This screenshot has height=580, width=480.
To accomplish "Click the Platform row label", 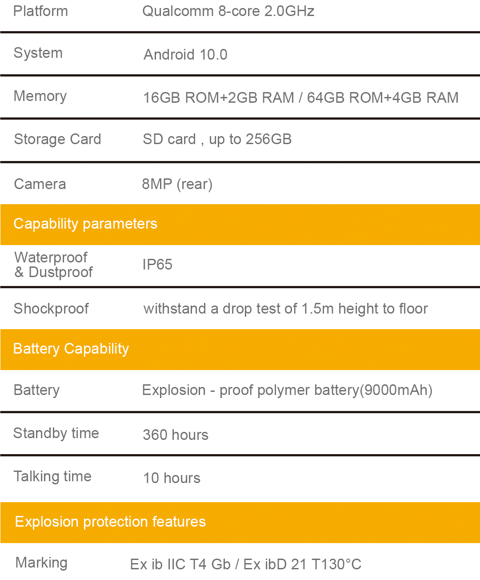I will coord(40,11).
